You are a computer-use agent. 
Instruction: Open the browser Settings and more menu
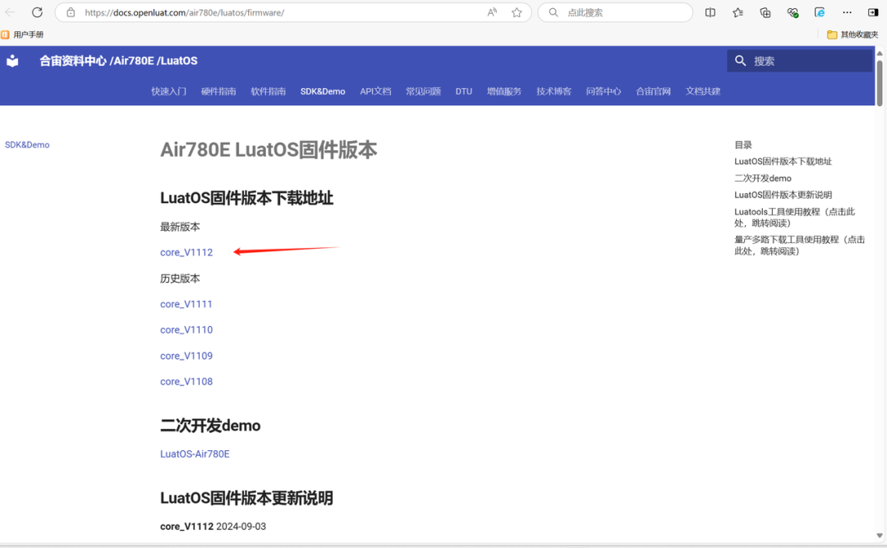pyautogui.click(x=847, y=12)
